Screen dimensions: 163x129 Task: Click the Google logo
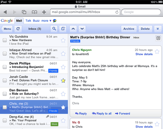click(7, 21)
